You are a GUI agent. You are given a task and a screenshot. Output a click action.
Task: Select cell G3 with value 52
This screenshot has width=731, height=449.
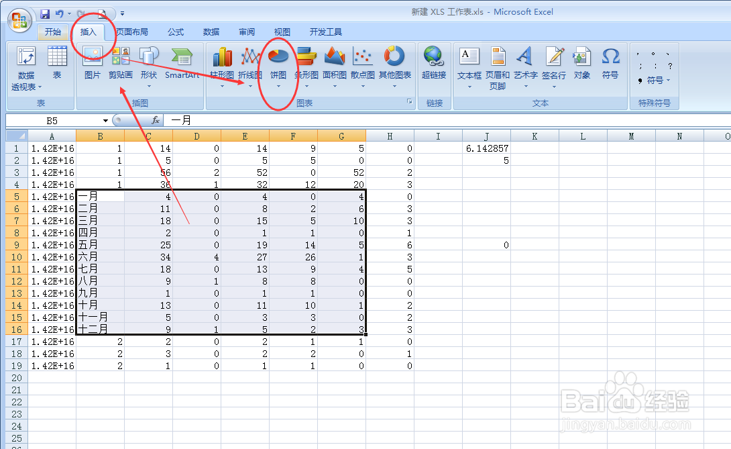click(342, 172)
